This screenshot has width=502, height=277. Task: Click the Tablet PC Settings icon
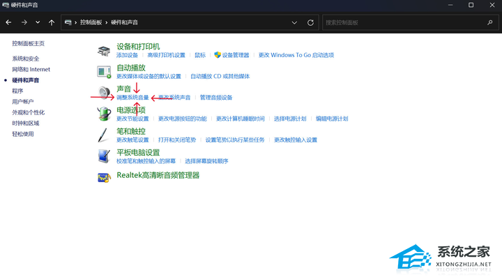[104, 156]
